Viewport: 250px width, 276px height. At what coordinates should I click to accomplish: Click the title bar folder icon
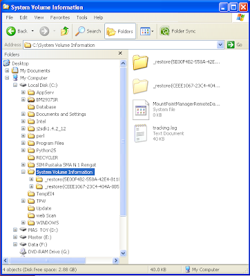(6, 8)
